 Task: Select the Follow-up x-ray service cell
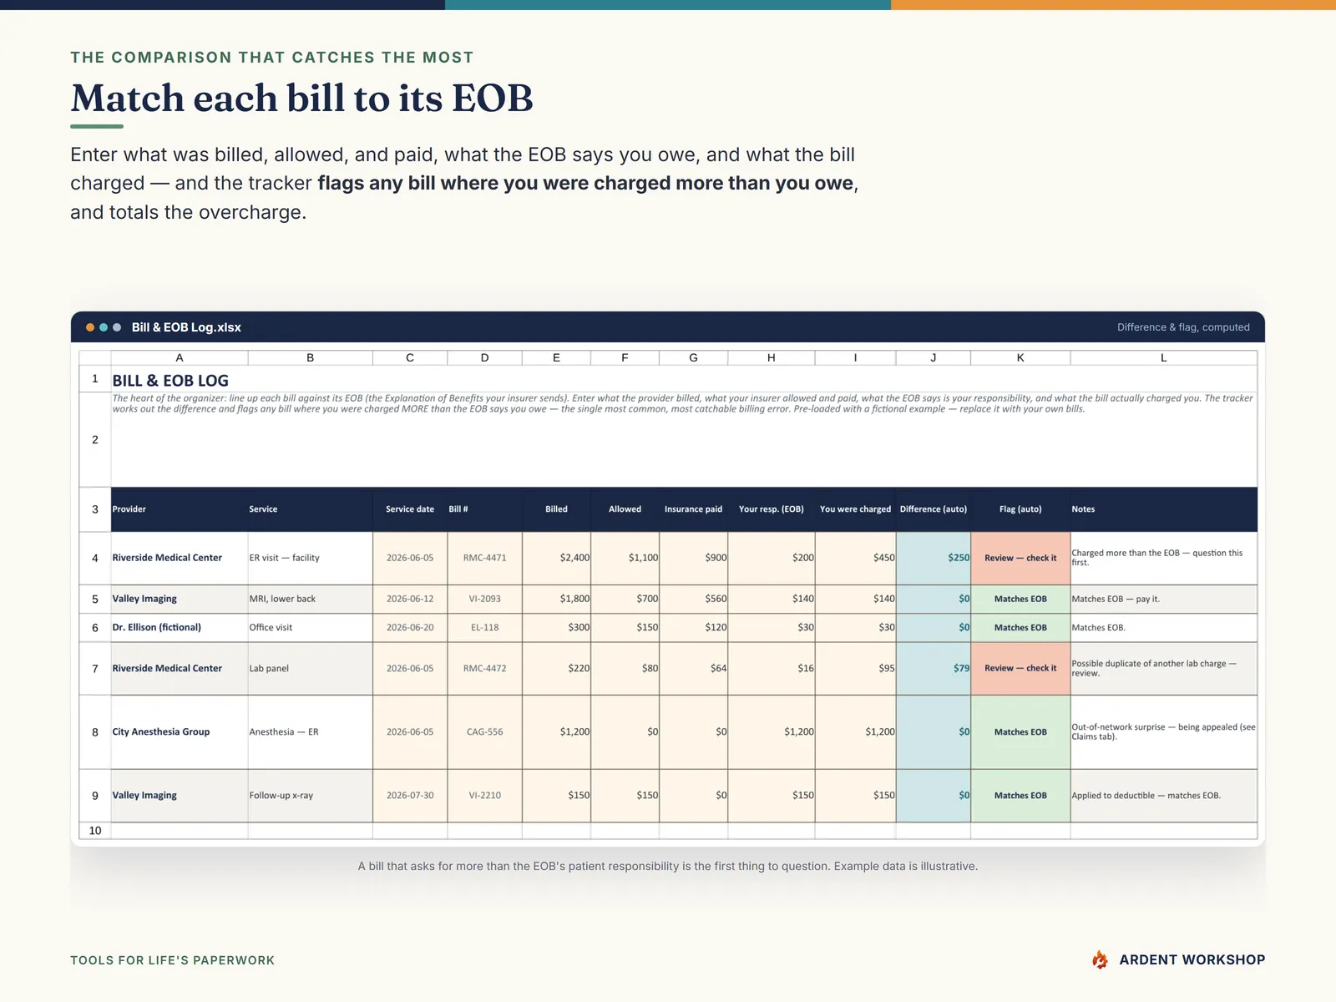pos(310,795)
